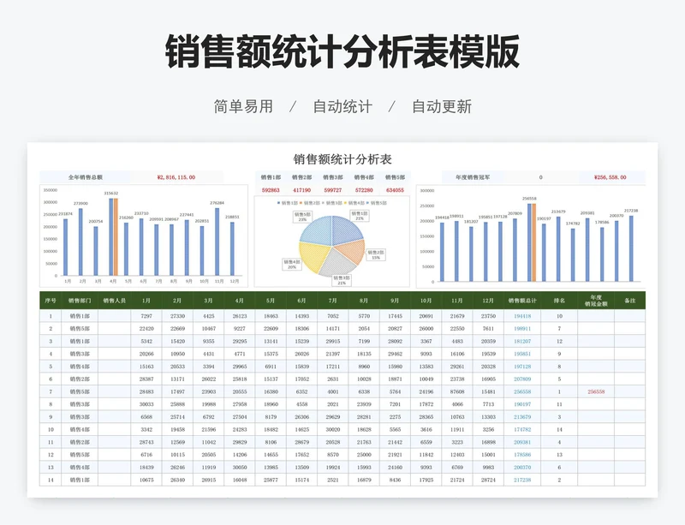Screen dimensions: 685x525
Task: Click the empty 销售人员 cell in row 1
Action: (115, 316)
